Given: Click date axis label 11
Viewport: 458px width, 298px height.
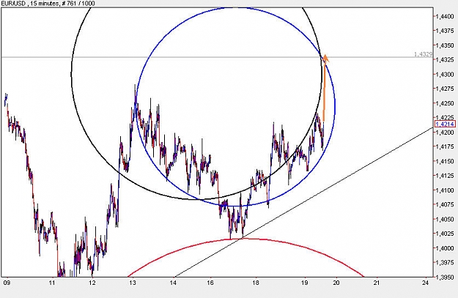Looking at the screenshot, I should click(x=52, y=283).
